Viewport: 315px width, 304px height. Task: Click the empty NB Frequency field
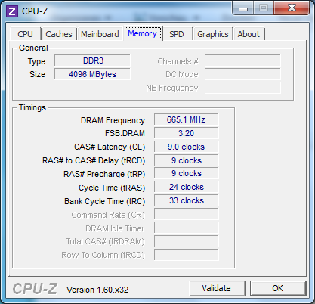click(x=242, y=88)
